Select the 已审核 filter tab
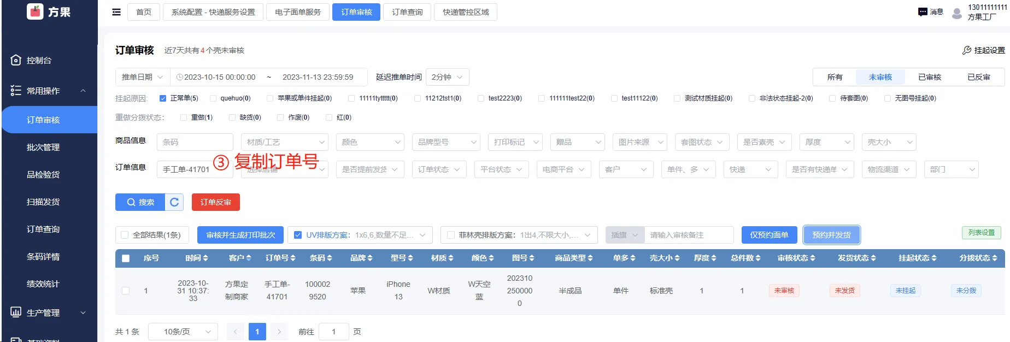The height and width of the screenshot is (342, 1010). (x=929, y=77)
